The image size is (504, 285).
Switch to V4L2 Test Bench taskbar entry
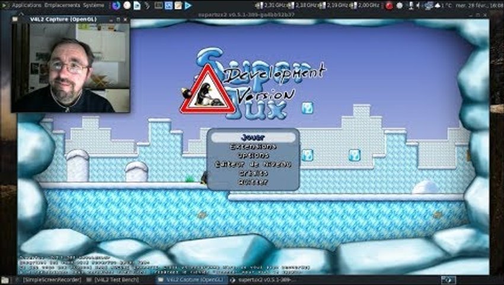pyautogui.click(x=113, y=280)
